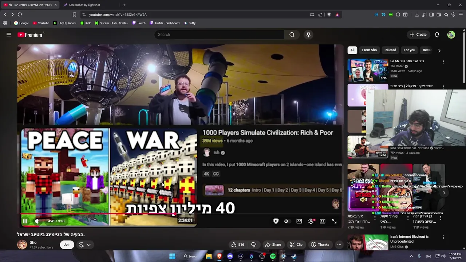466x262 pixels.
Task: Open Iran's Internet Blackout video title
Action: 409,239
